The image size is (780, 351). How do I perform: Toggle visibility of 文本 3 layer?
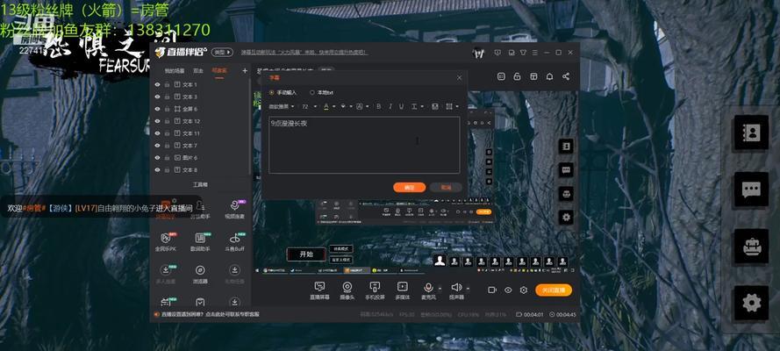tap(158, 97)
